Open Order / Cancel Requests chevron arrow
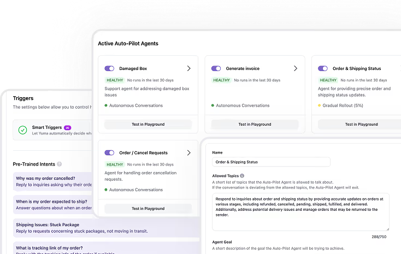401x254 pixels. click(x=188, y=153)
